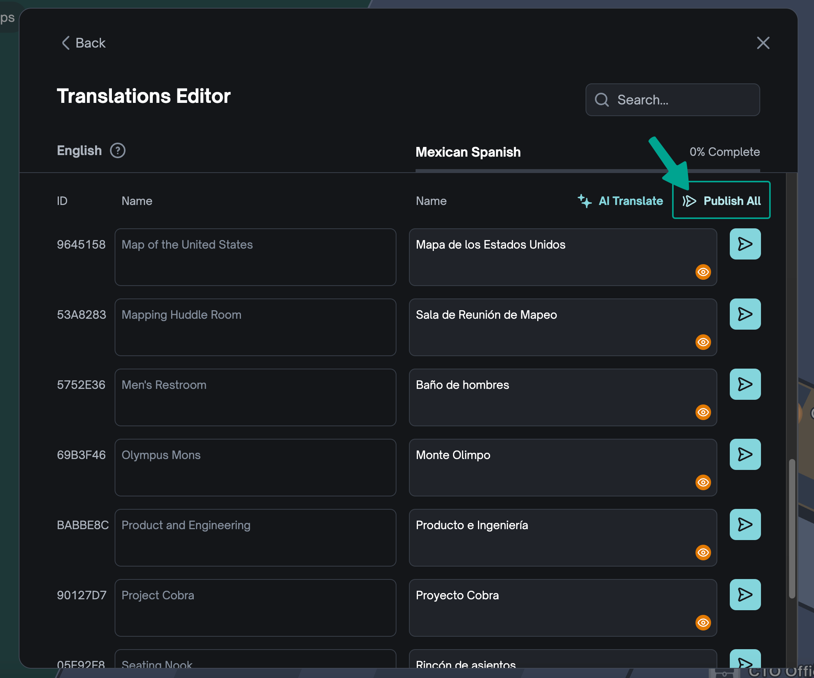Click the English 'Product and Engineering' field
This screenshot has height=678, width=814.
point(255,538)
